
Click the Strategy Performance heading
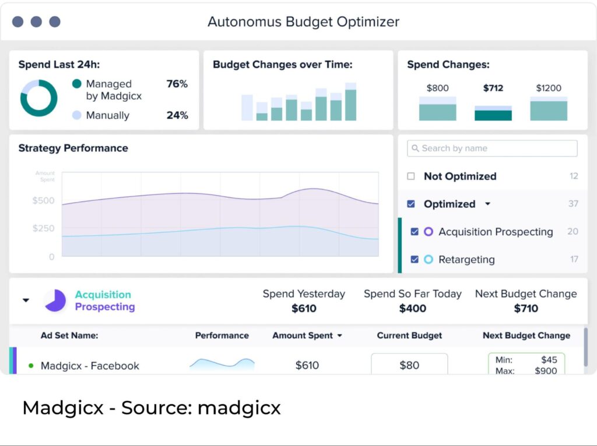pyautogui.click(x=73, y=148)
